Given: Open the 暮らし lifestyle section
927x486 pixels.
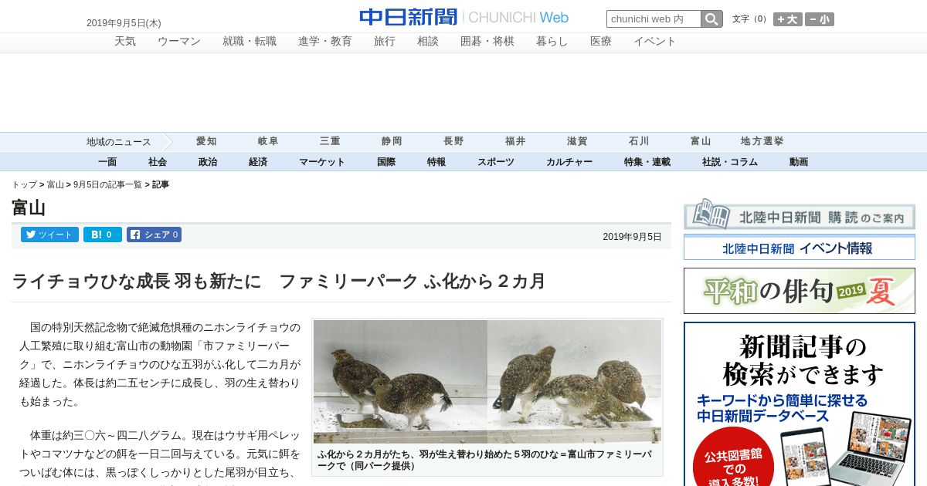Looking at the screenshot, I should 552,42.
